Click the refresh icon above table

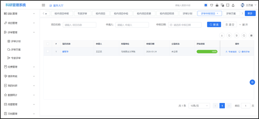pyautogui.click(x=229, y=35)
